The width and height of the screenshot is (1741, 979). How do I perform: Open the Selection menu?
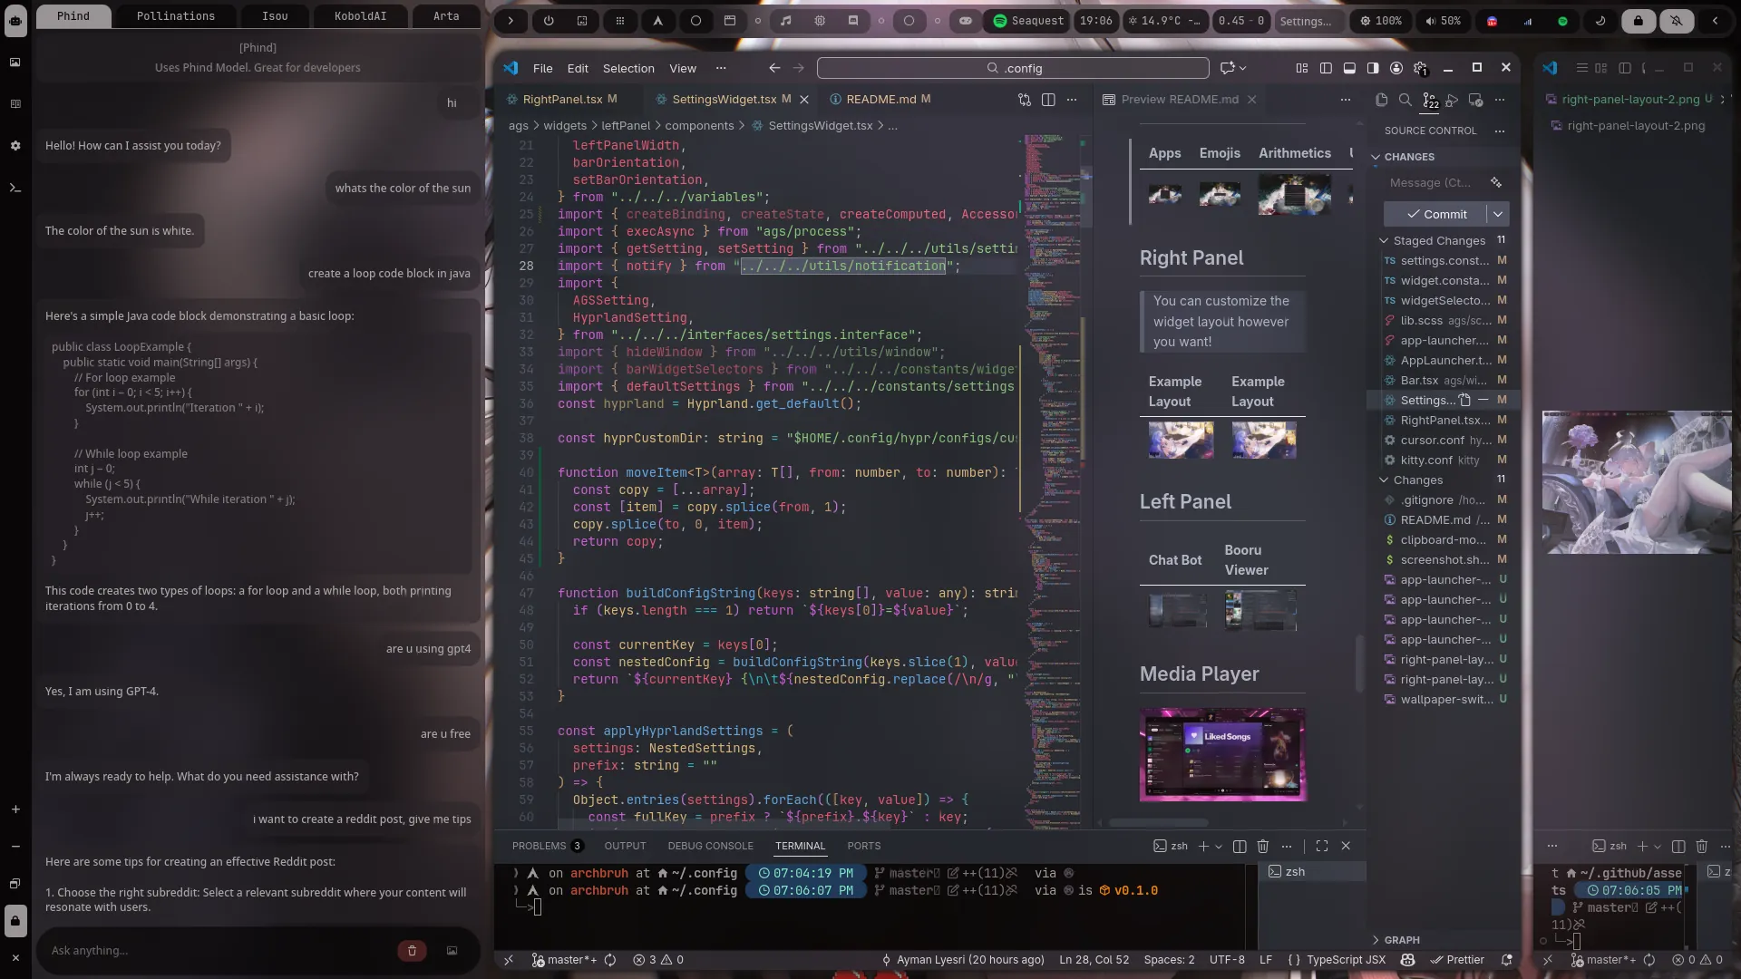(628, 68)
